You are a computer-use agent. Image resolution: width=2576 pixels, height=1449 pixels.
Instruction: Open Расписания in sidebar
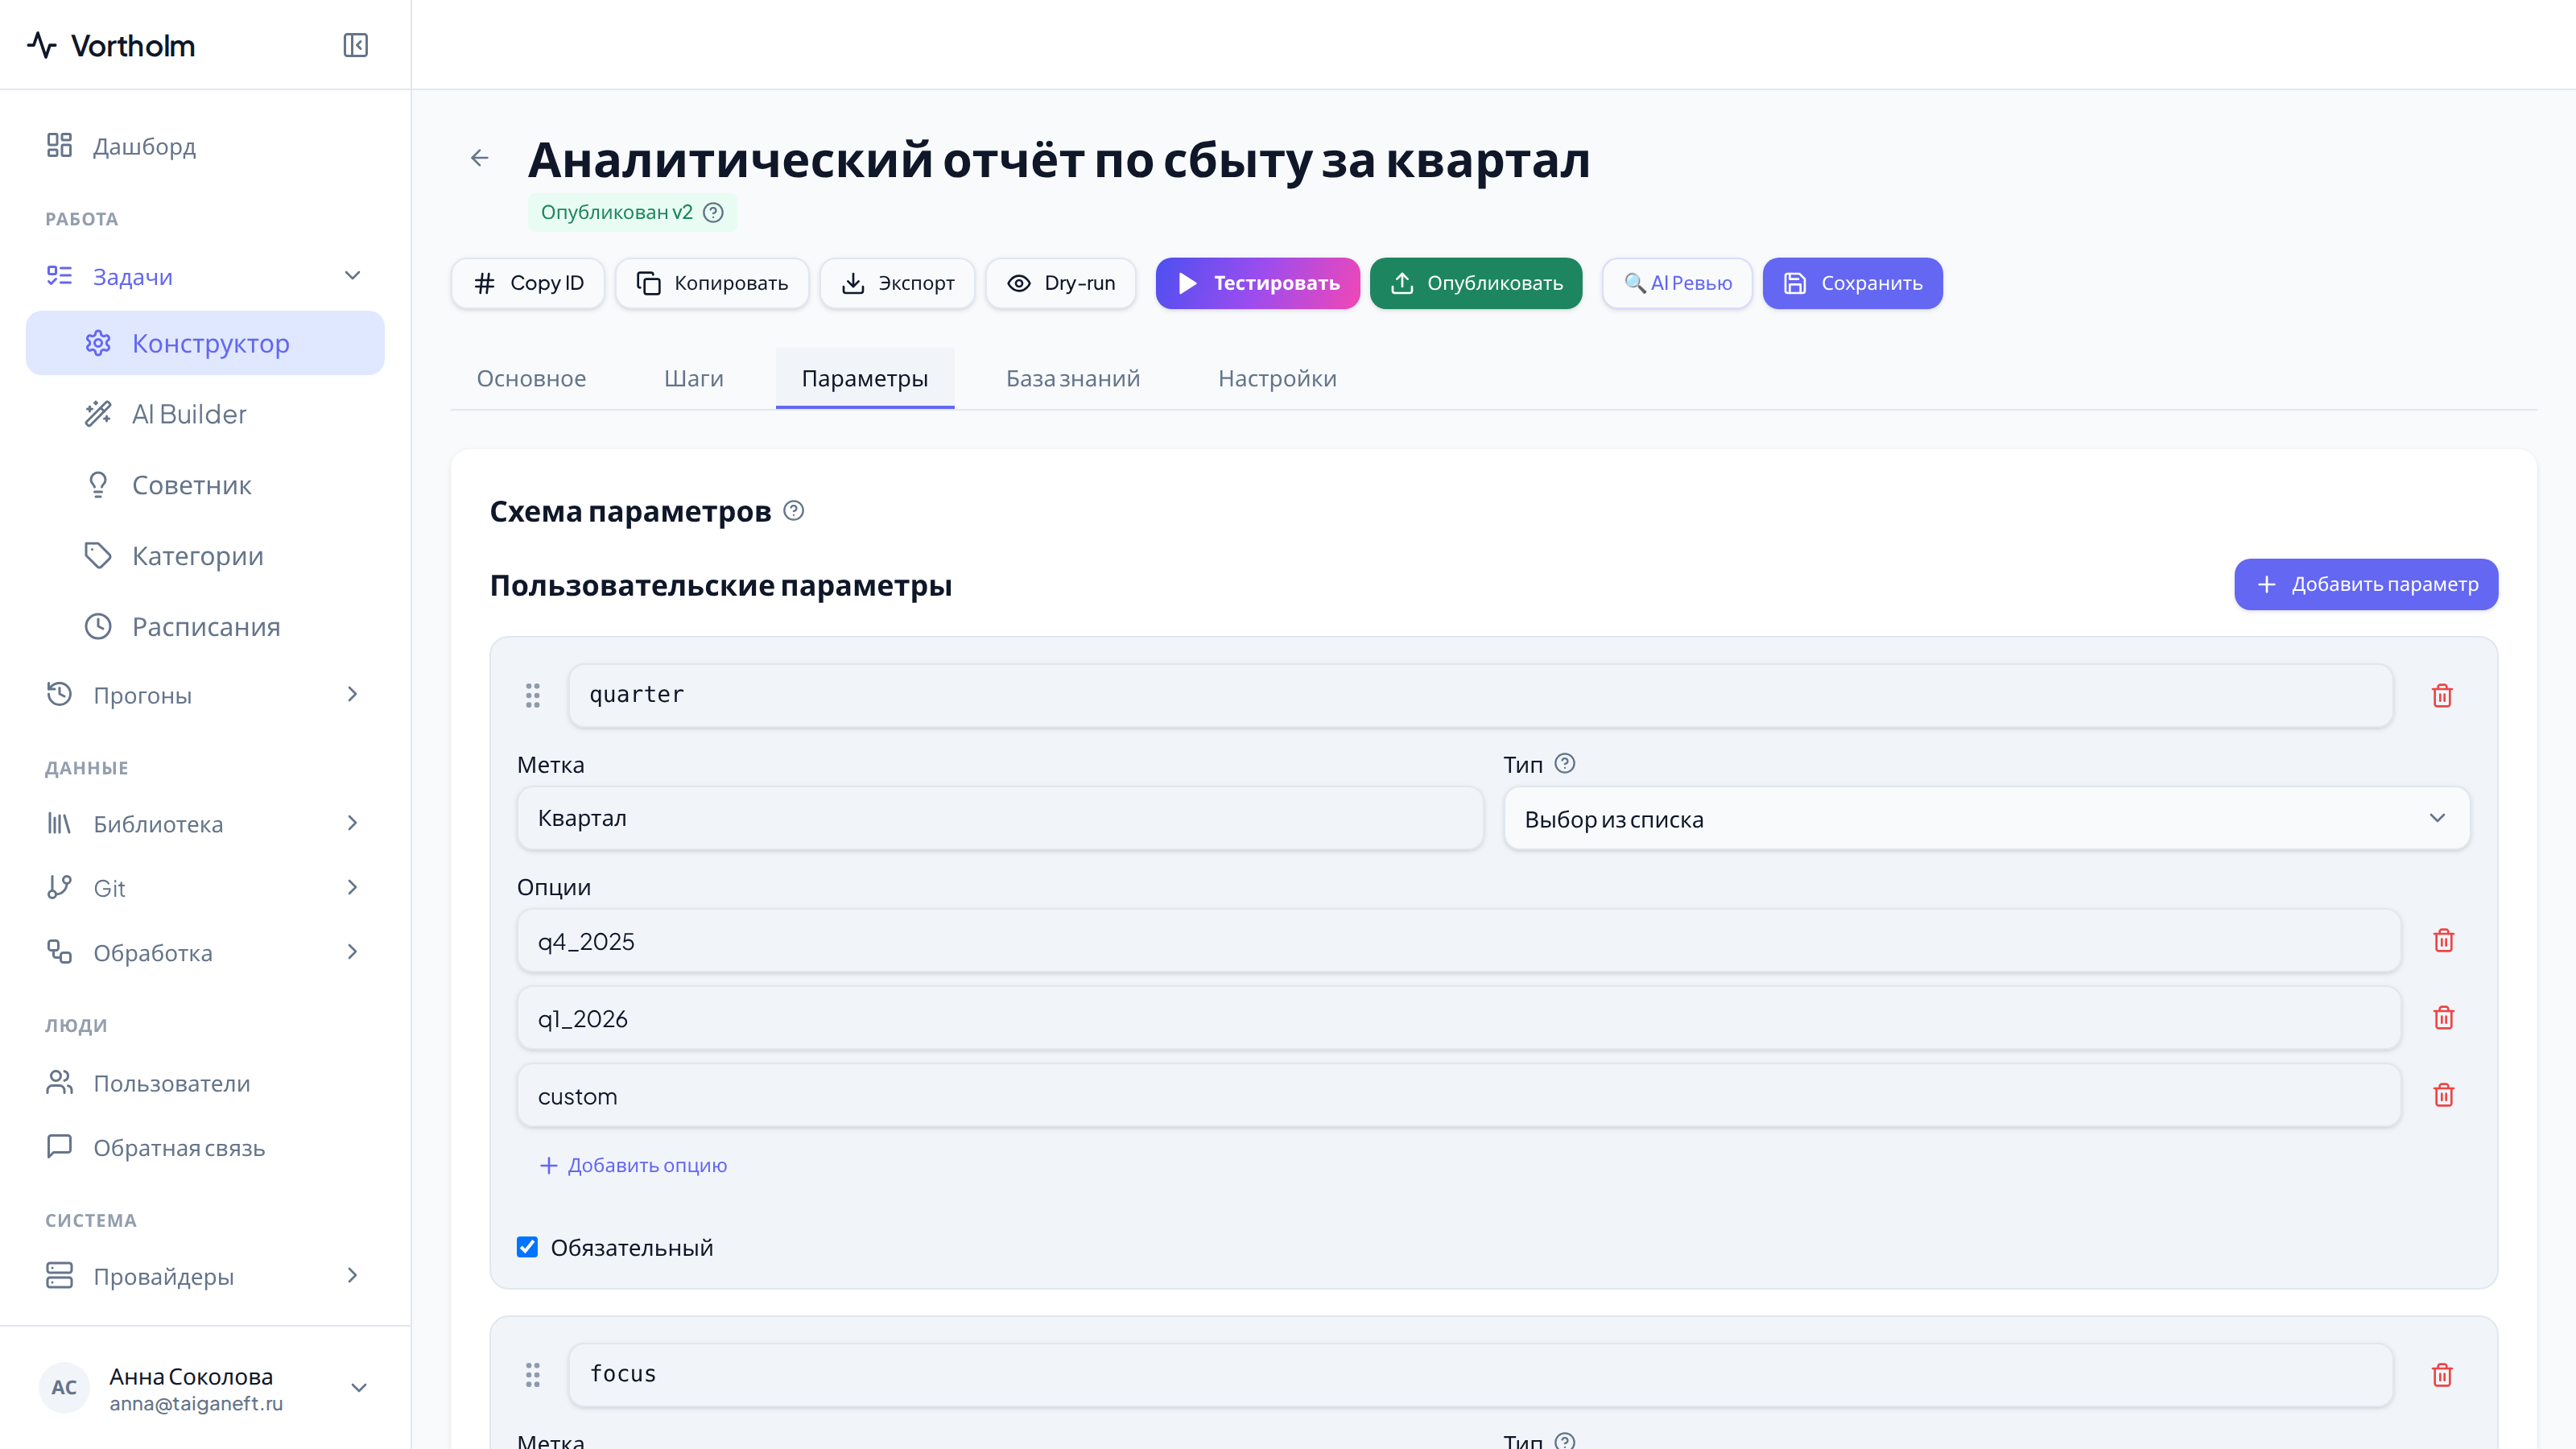(x=205, y=627)
